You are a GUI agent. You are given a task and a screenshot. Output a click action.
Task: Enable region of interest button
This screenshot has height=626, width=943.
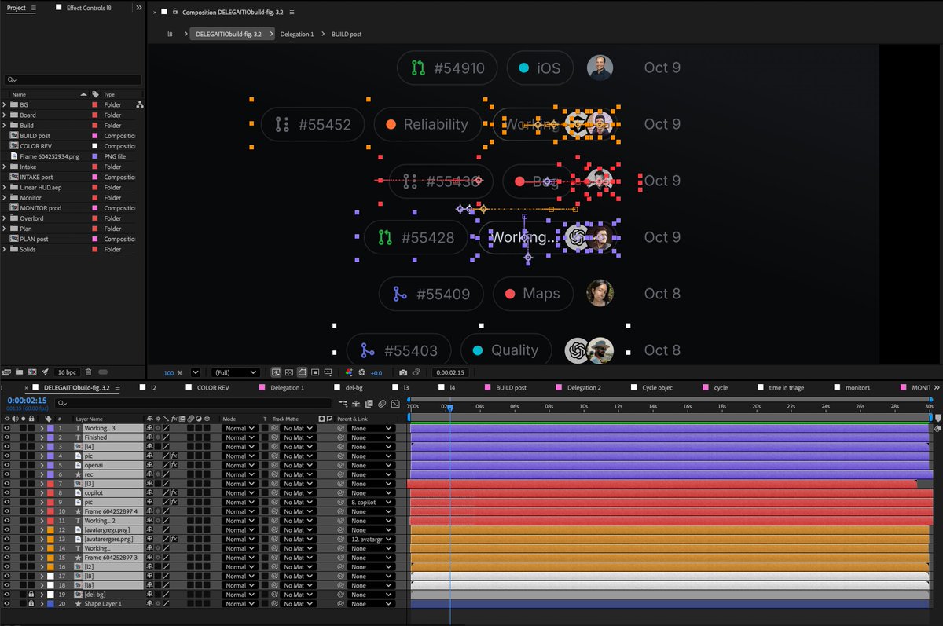point(314,372)
